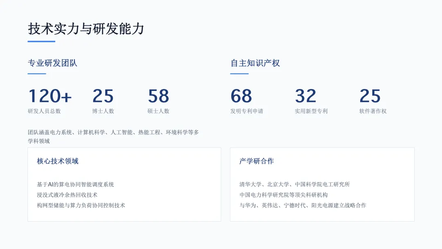The height and width of the screenshot is (249, 442).
Task: Click the title 技术实力与研发能力
Action: (86, 29)
